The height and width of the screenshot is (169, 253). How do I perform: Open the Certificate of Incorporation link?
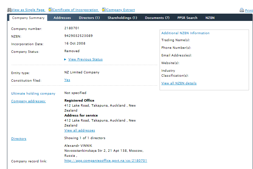[75, 10]
